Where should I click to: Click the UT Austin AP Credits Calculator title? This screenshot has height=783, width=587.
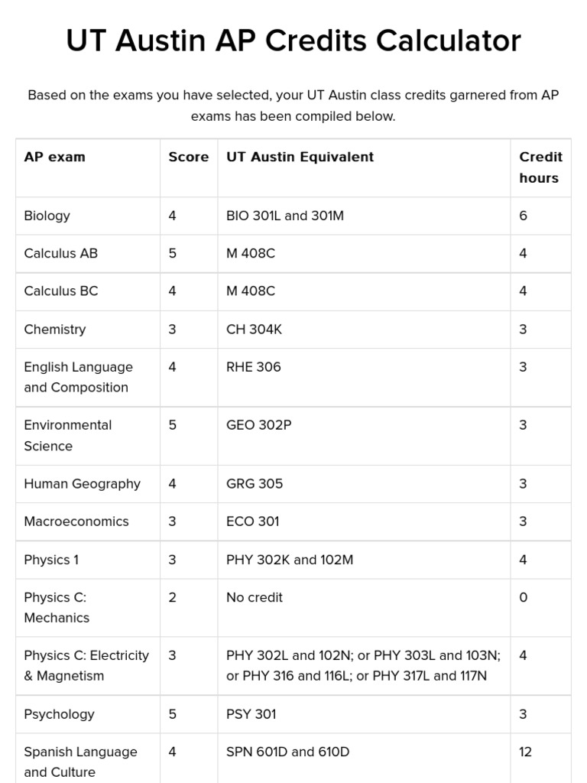point(293,41)
